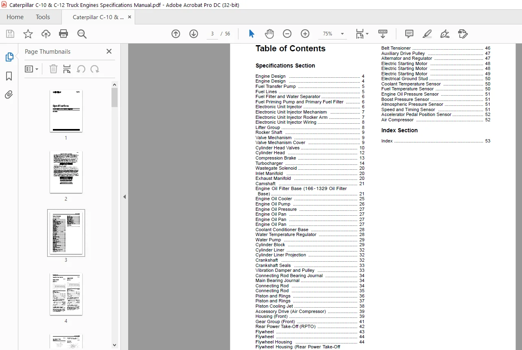Choose the Selection arrow tool

(x=251, y=34)
